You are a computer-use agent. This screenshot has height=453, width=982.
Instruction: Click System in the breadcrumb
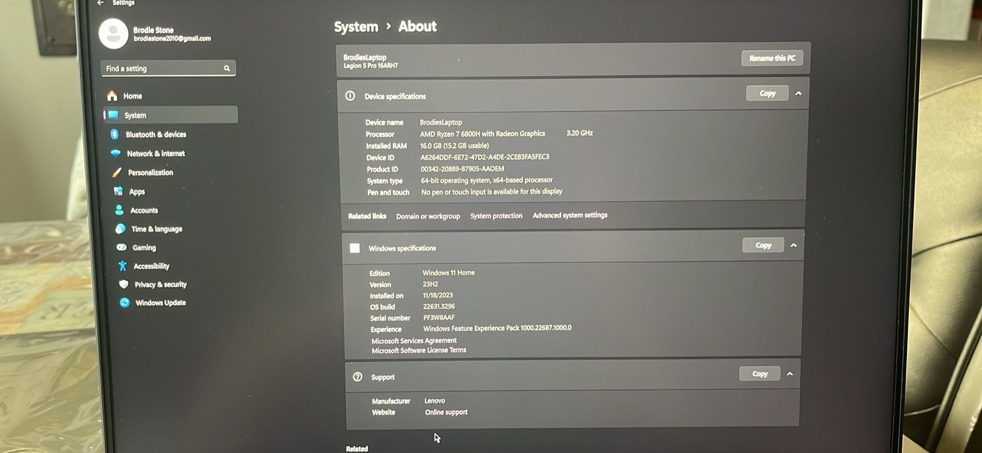click(356, 27)
